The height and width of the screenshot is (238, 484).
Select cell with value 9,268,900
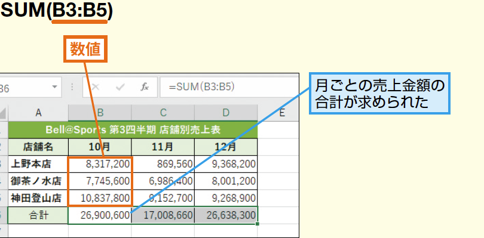[226, 198]
